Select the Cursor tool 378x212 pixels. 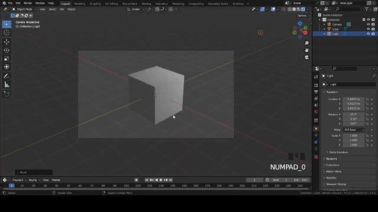[6, 33]
